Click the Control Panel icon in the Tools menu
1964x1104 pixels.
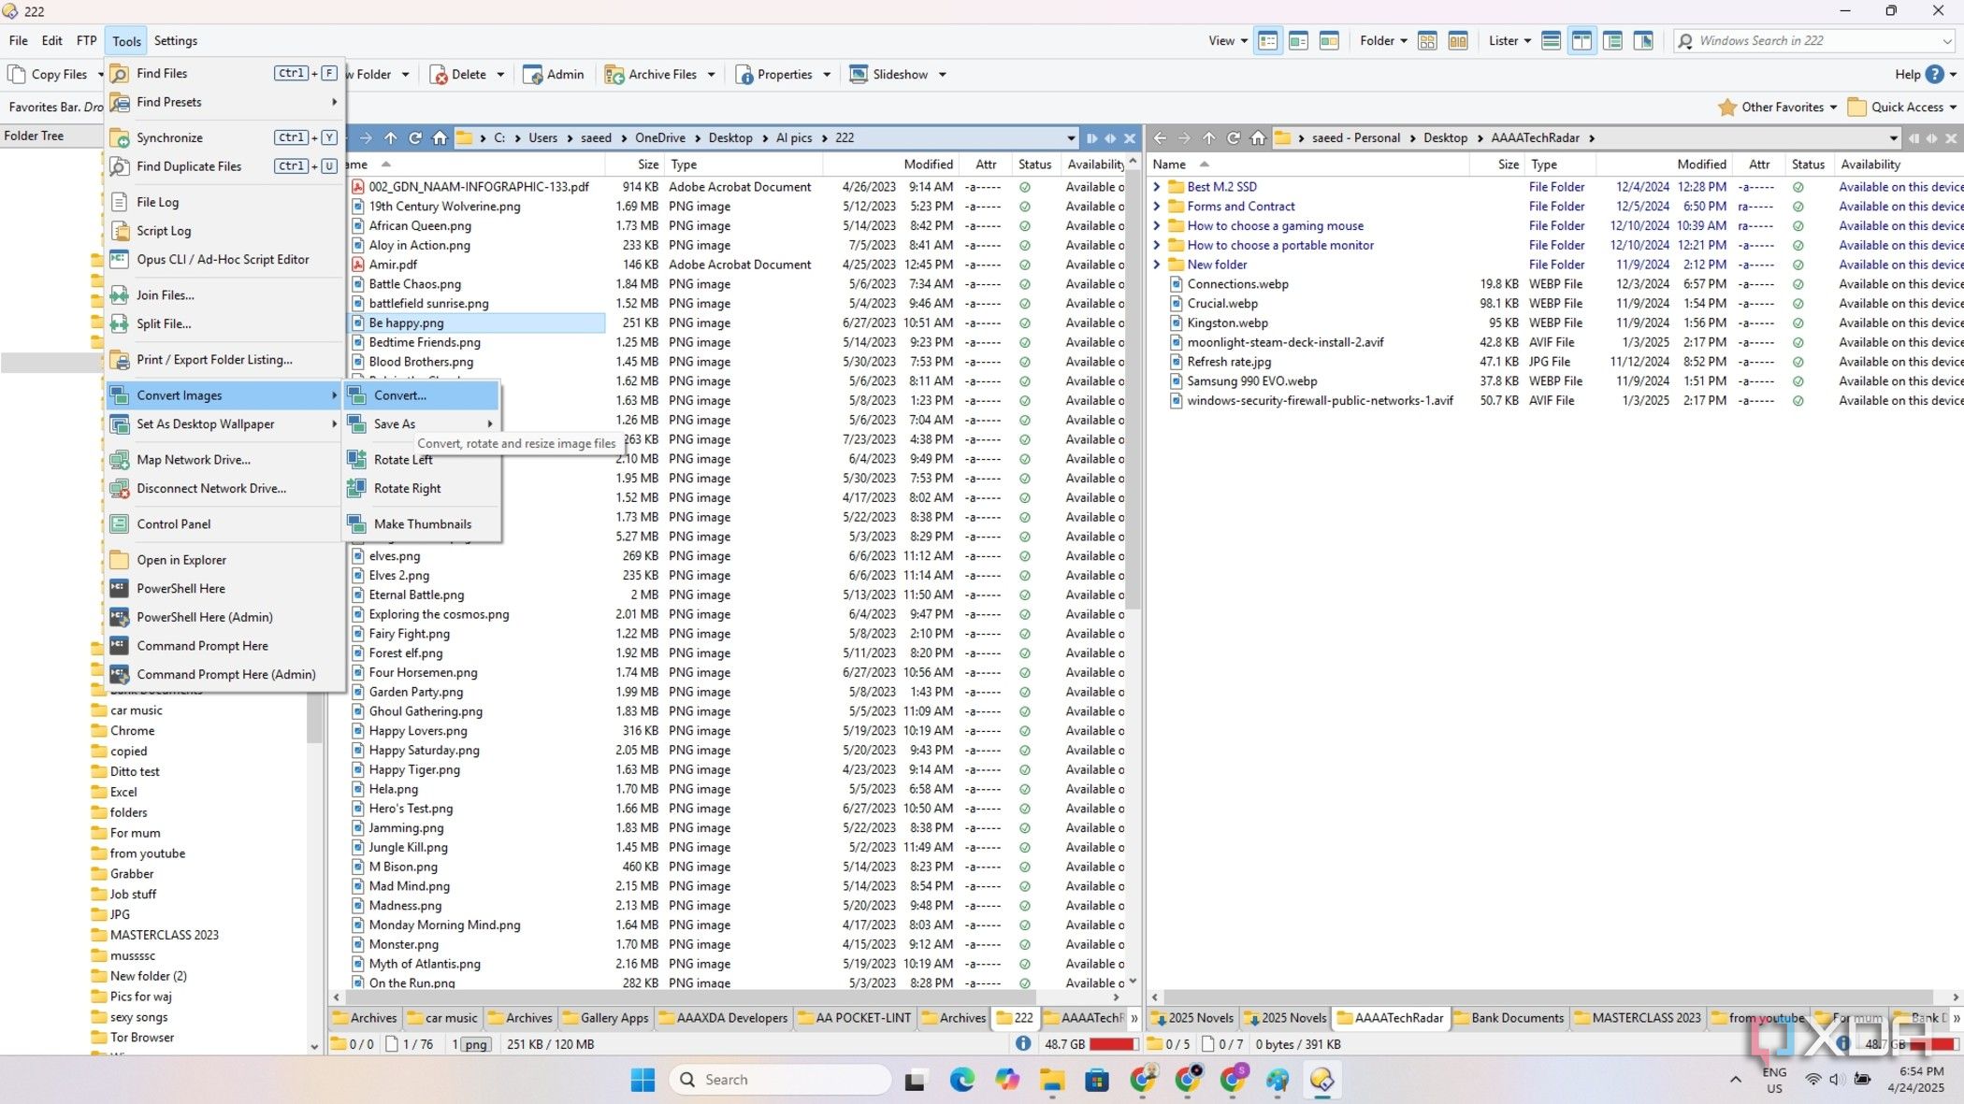coord(119,524)
